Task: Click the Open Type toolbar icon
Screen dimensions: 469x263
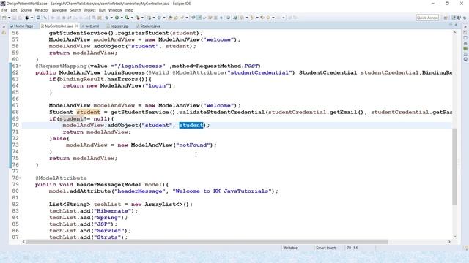Action: coord(170,18)
